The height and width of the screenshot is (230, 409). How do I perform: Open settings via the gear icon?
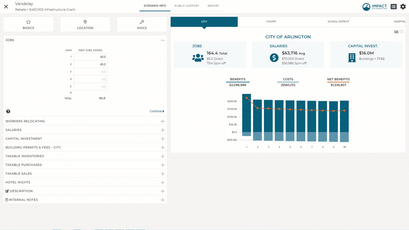tap(403, 6)
